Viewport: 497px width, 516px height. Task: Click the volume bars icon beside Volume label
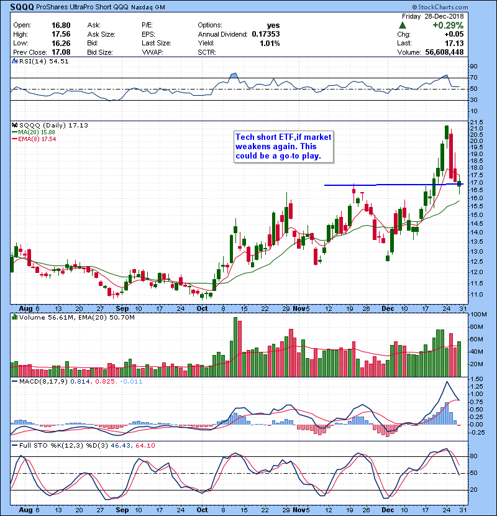click(14, 318)
